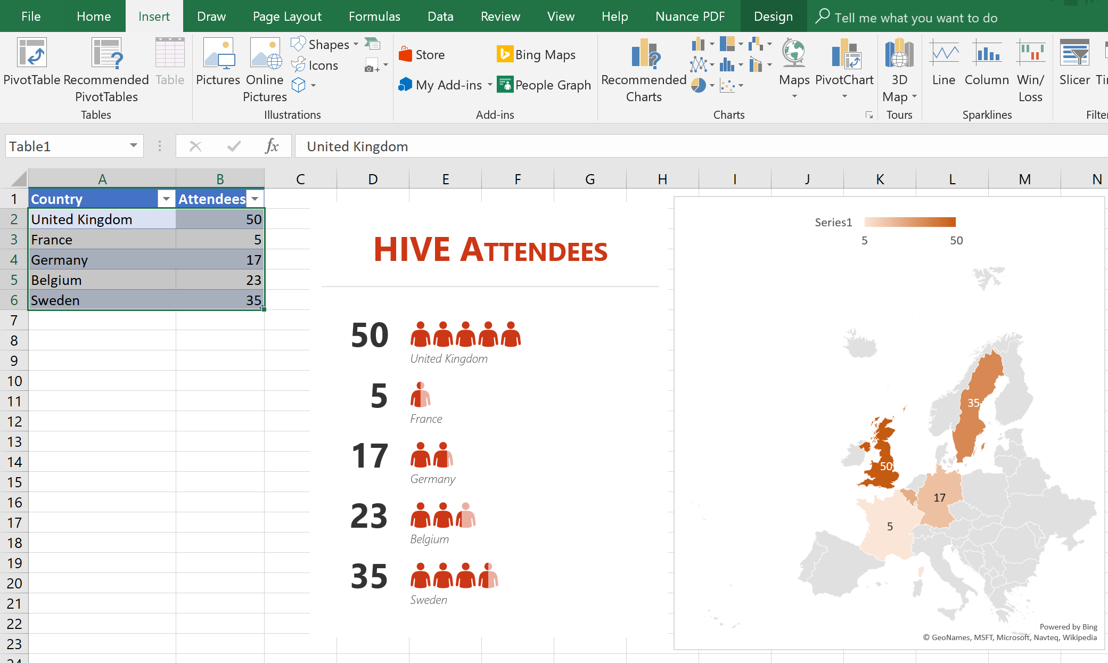Select the cell containing Germany
The image size is (1108, 663).
pyautogui.click(x=102, y=260)
